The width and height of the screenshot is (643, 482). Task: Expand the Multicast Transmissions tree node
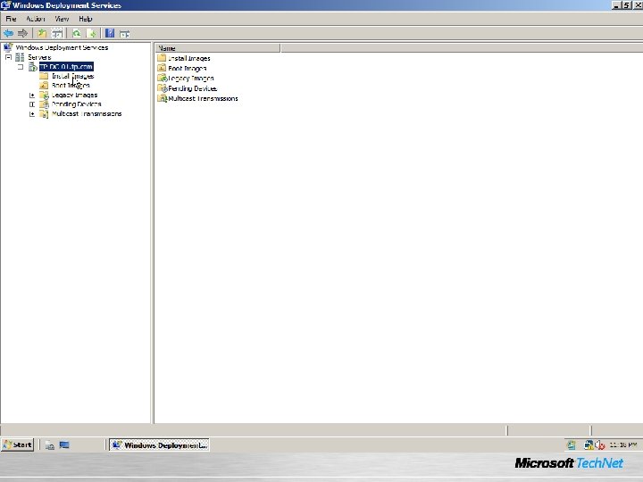[x=32, y=114]
